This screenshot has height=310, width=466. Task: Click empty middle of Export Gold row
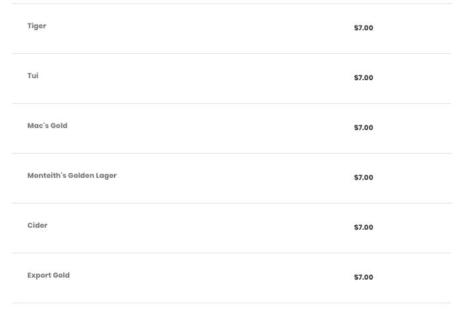point(202,278)
